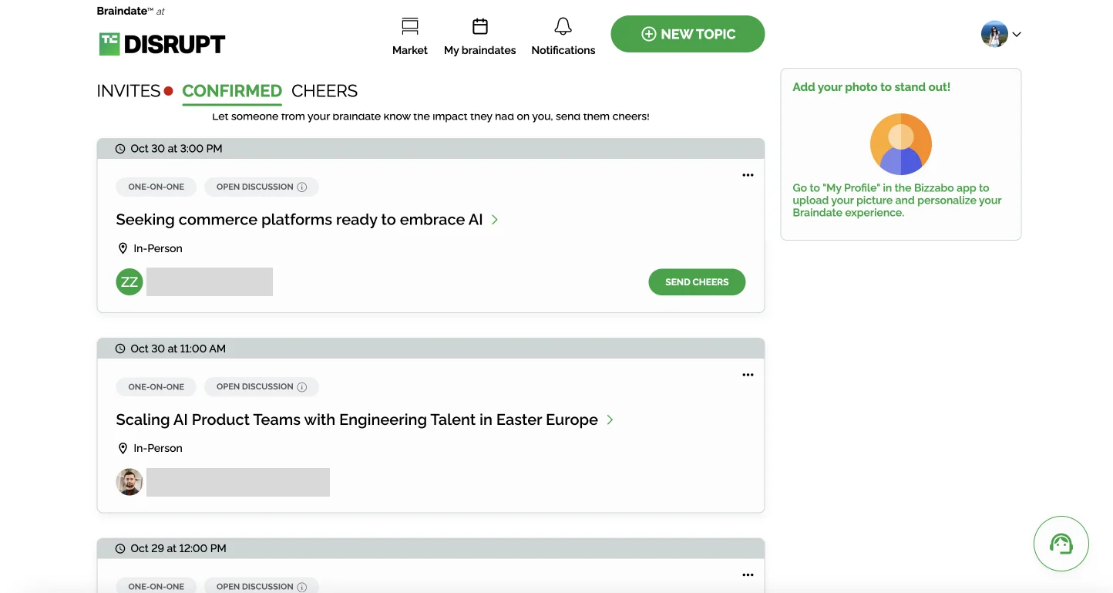
Task: Click the TechCrunch Disrupt logo
Action: point(162,44)
